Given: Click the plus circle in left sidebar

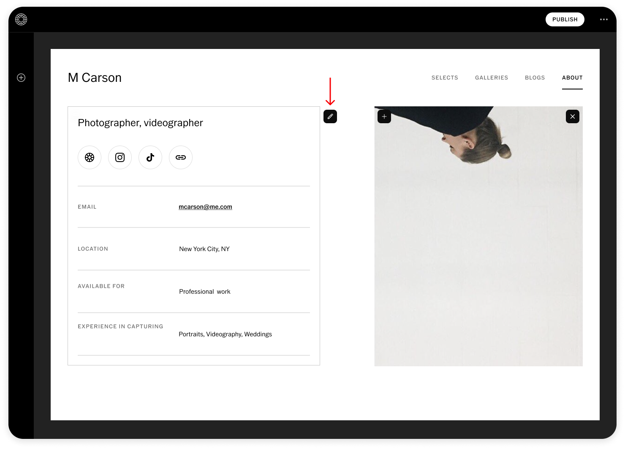Looking at the screenshot, I should tap(21, 78).
